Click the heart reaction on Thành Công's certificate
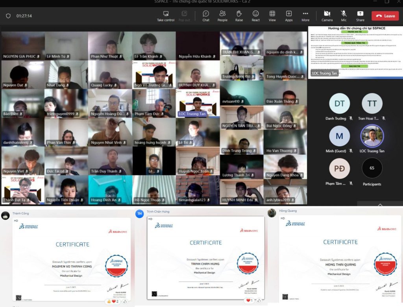Viewport: 403px width, 307px height. pos(115,301)
